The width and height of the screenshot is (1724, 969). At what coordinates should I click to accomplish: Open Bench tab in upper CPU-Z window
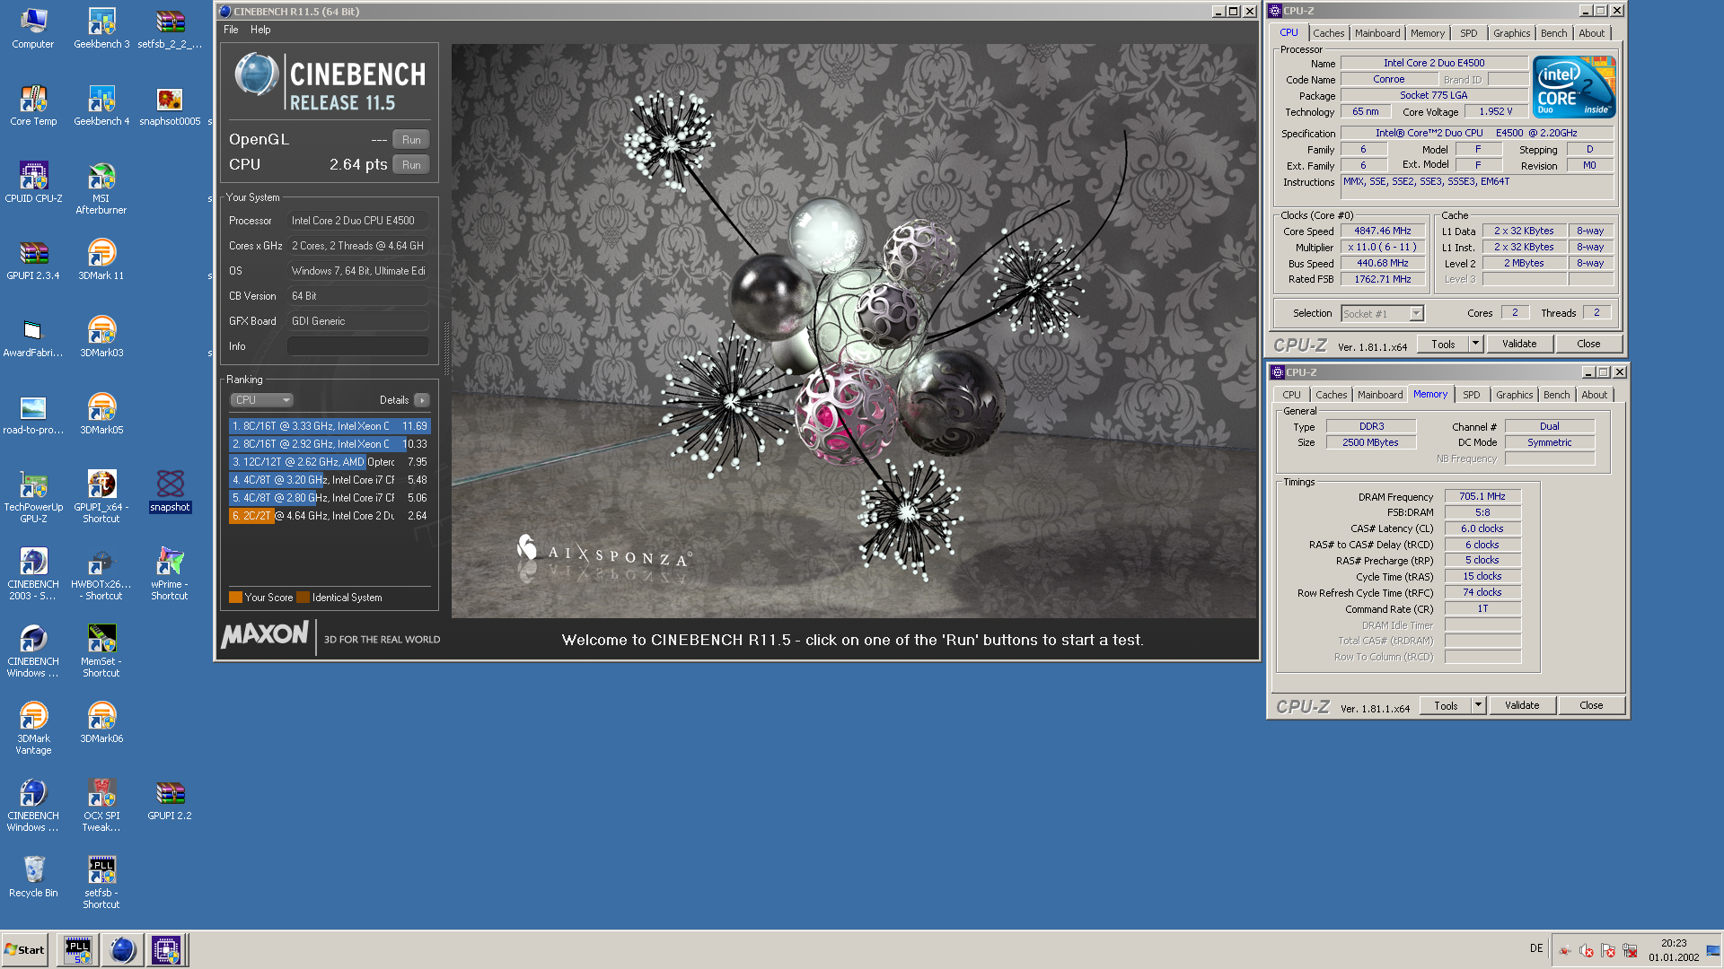point(1554,33)
